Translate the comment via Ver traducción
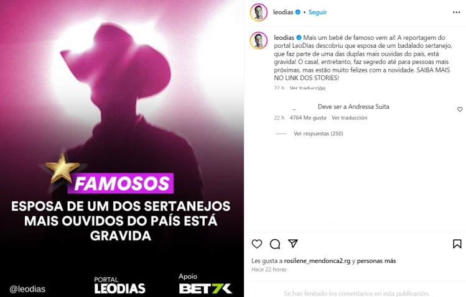Image resolution: width=466 pixels, height=297 pixels. click(349, 118)
